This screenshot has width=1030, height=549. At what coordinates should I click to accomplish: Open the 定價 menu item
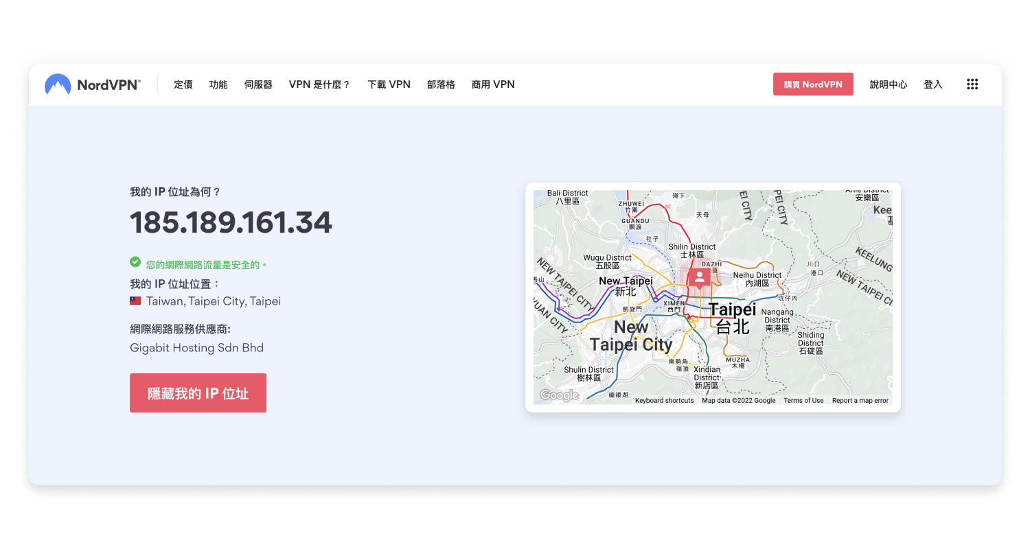pos(183,84)
